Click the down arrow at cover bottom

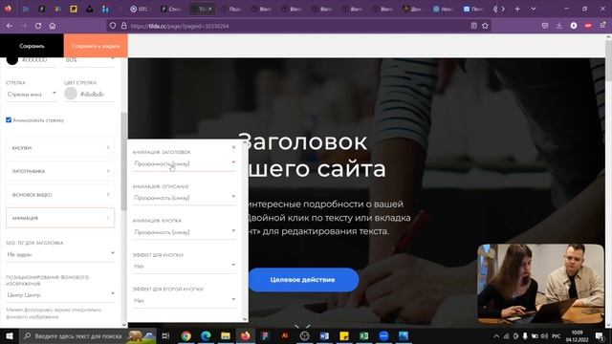302,326
